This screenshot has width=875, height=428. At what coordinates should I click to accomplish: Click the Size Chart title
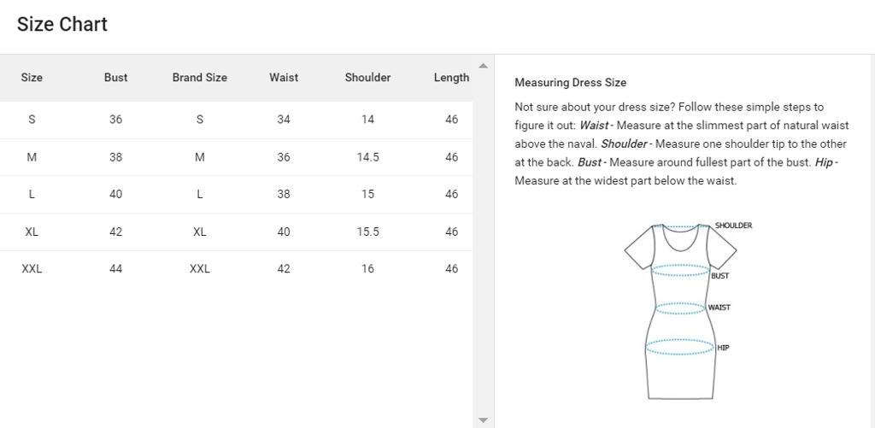(x=62, y=25)
